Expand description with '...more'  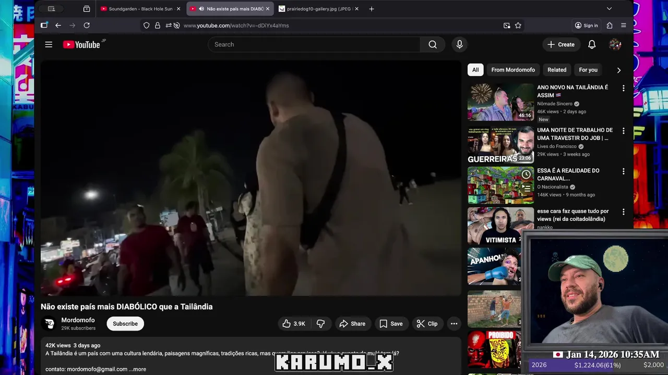click(x=138, y=369)
